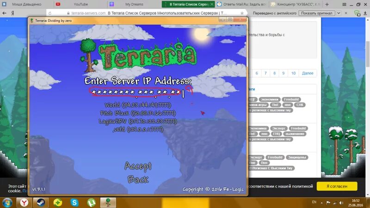Viewport: 370px width, 208px height.
Task: Open a new browser tab with the plus
Action: pos(327,4)
